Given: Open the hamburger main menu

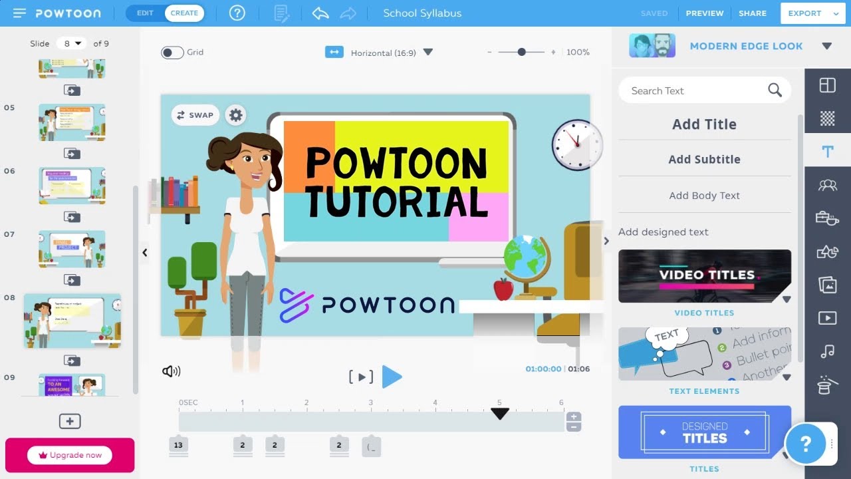Looking at the screenshot, I should point(19,13).
